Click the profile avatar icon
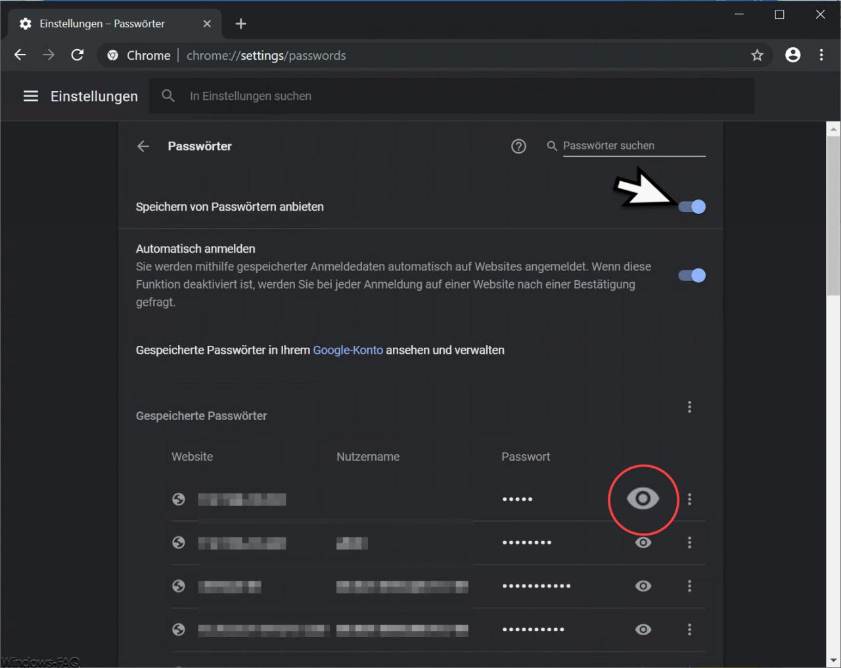The height and width of the screenshot is (668, 841). tap(792, 55)
